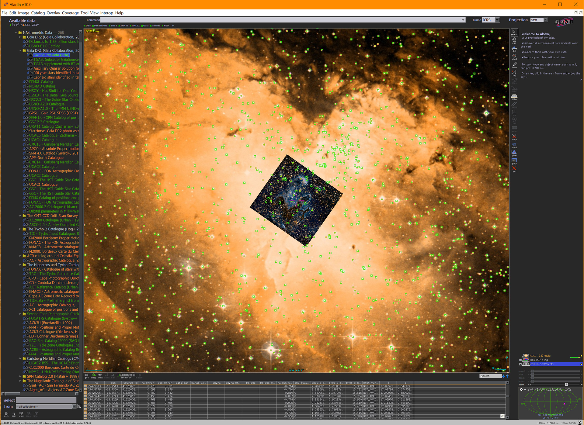Open the Interop menu
Image resolution: width=584 pixels, height=425 pixels.
point(106,13)
